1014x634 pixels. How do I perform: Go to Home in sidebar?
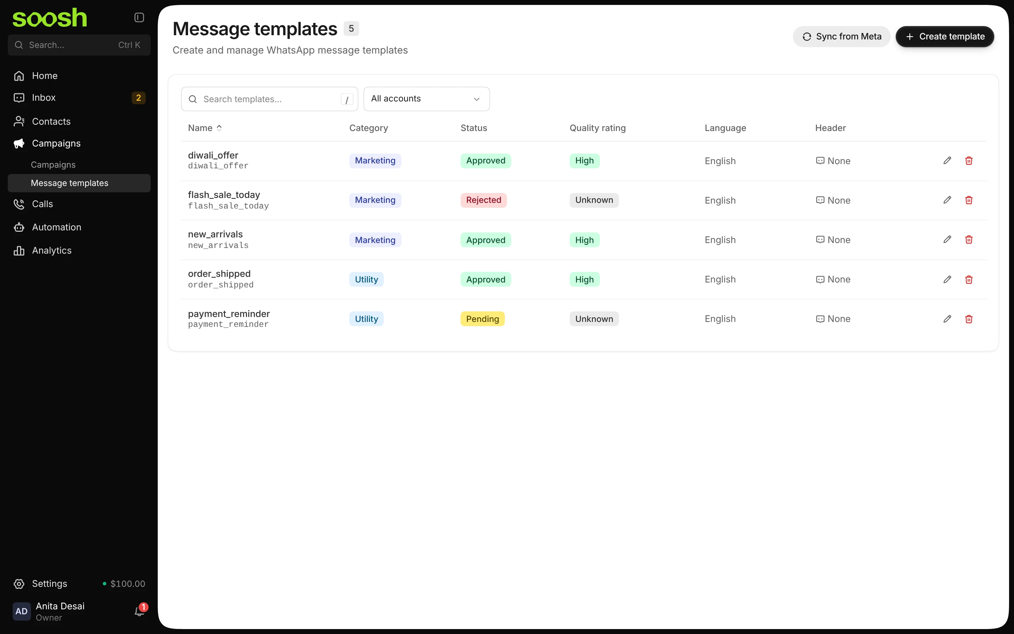(79, 76)
